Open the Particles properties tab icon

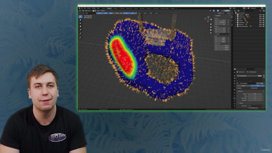pos(235,98)
